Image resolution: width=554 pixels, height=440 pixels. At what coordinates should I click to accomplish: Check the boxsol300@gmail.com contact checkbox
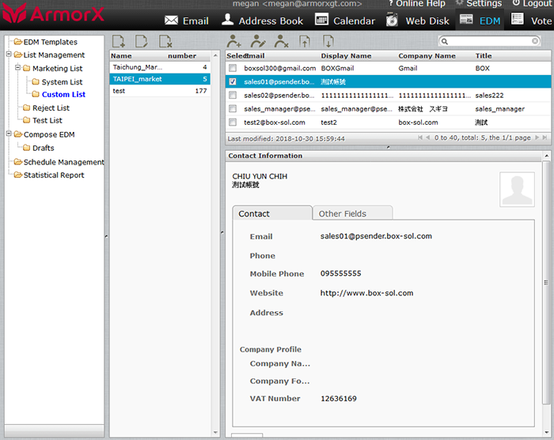click(x=233, y=69)
